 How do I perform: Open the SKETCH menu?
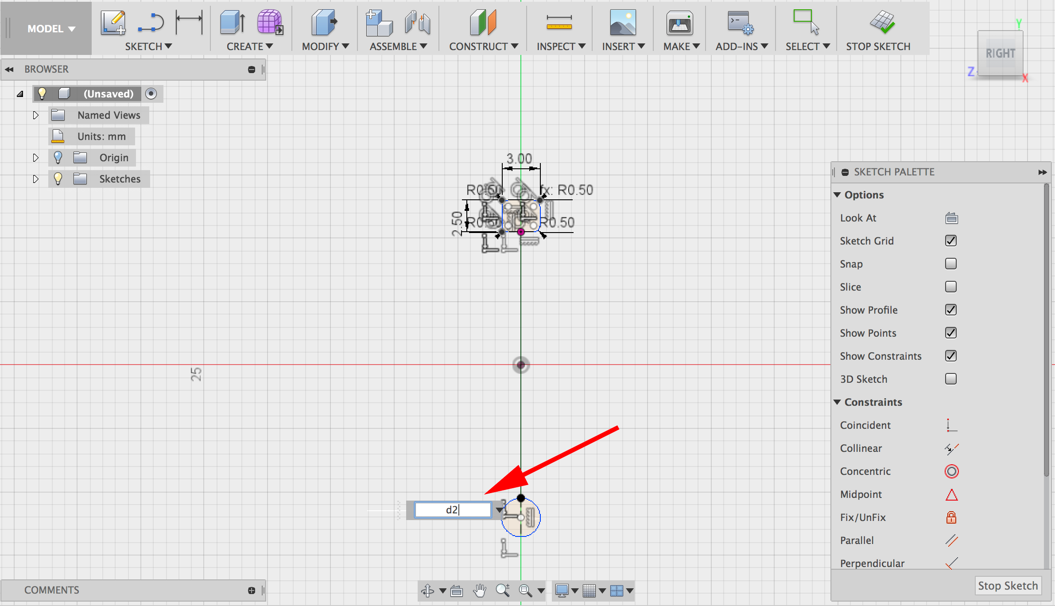148,47
